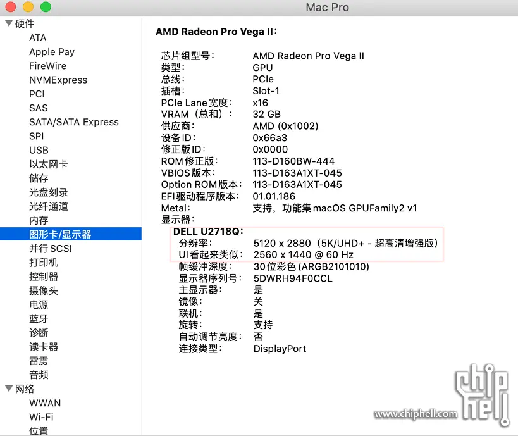Click the 30位彩色 (ARGB2101010) value
The image size is (518, 436).
tap(311, 266)
